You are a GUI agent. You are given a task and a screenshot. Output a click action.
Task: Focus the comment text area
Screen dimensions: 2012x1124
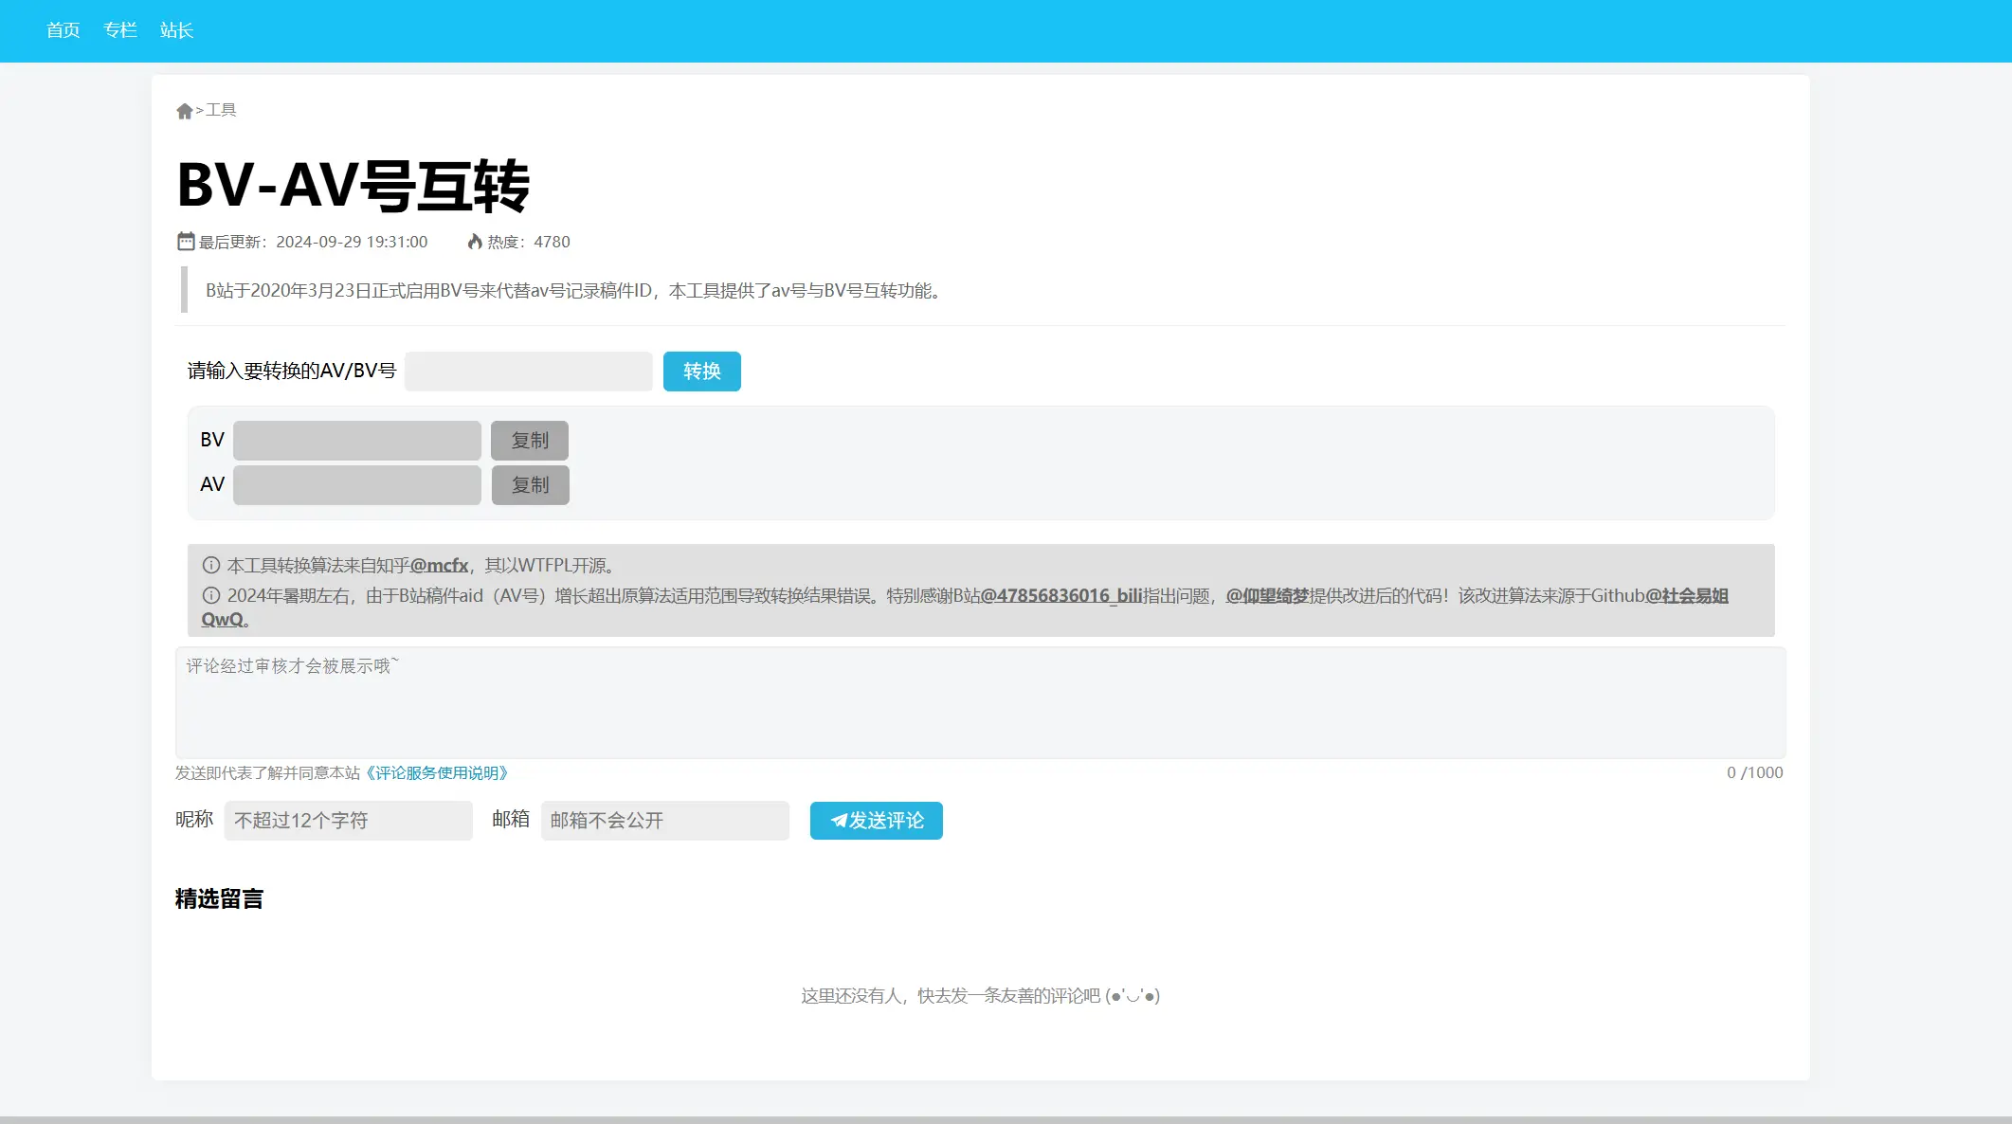[980, 703]
